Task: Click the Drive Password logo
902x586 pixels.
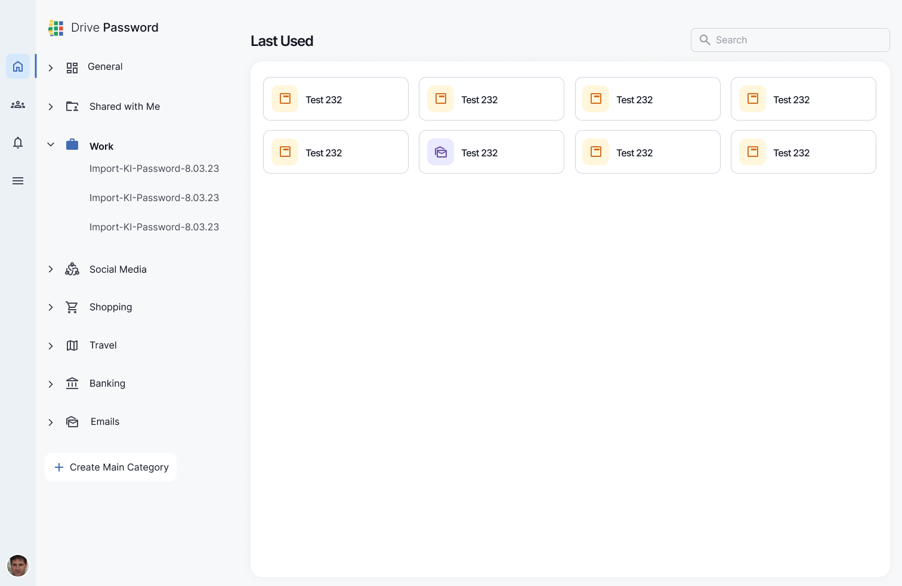Action: [56, 28]
